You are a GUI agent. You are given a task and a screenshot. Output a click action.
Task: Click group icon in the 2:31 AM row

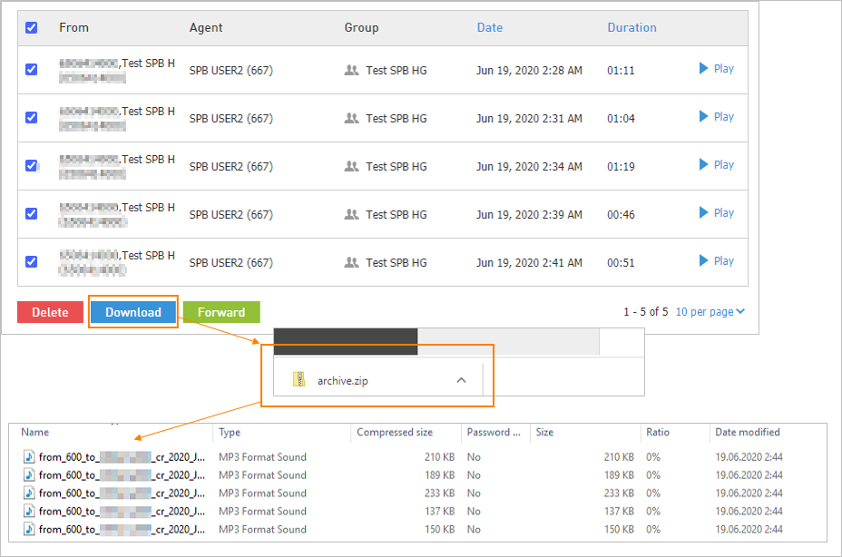click(351, 118)
